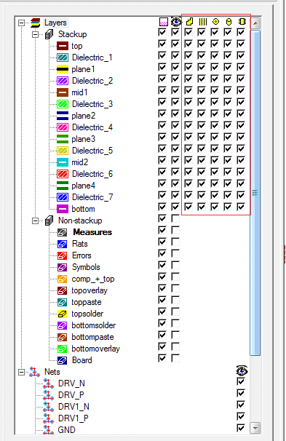Click the comp_+_top layer orange icon
286x441 pixels.
(62, 279)
